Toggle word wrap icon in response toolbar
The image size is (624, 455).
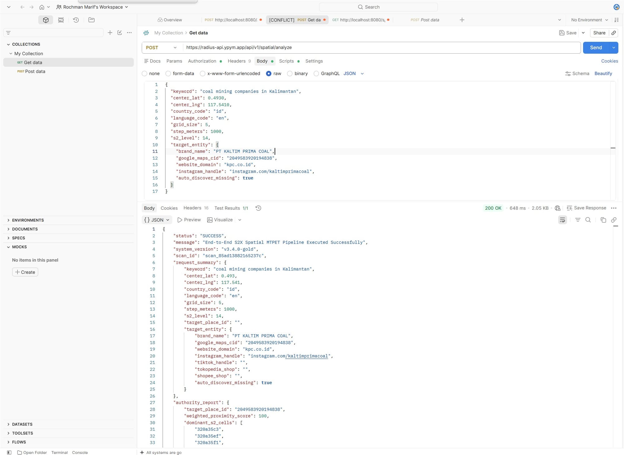[x=562, y=220]
